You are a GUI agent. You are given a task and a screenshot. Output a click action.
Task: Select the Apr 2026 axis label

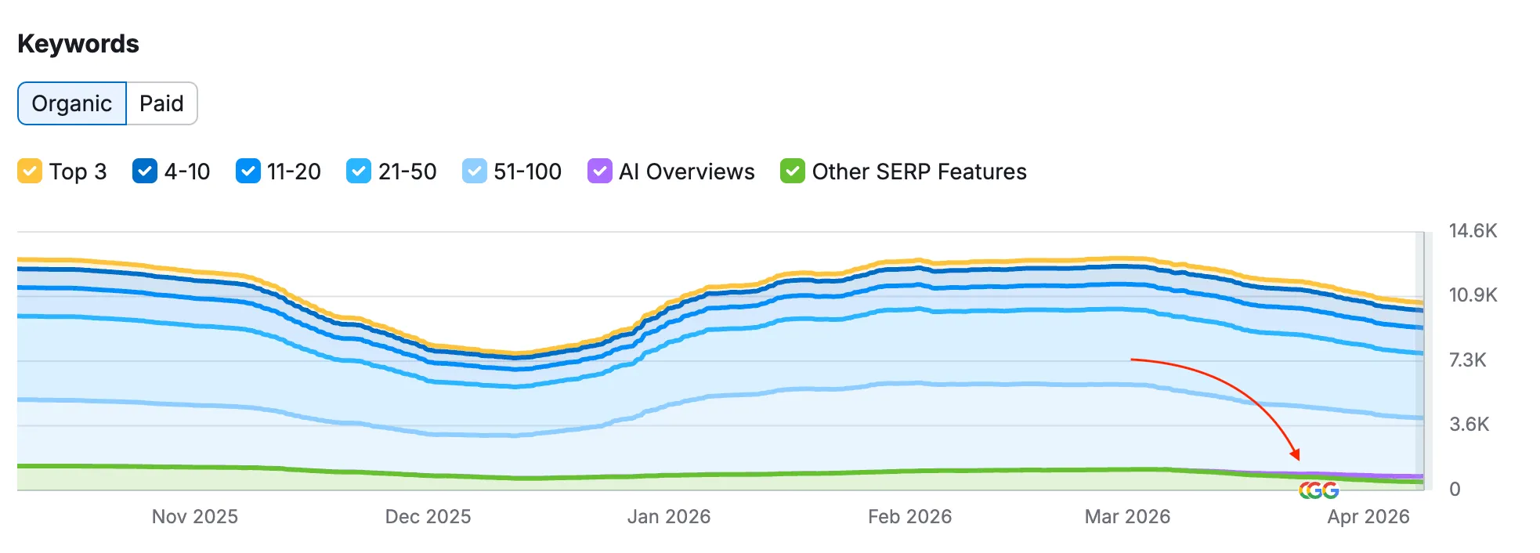click(1368, 517)
